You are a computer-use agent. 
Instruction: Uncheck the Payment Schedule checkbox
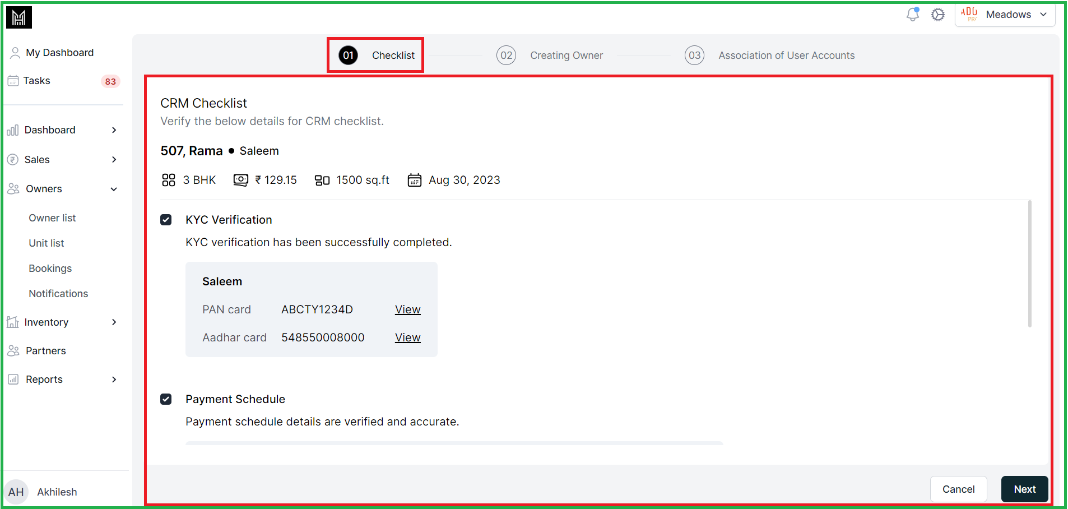(166, 399)
